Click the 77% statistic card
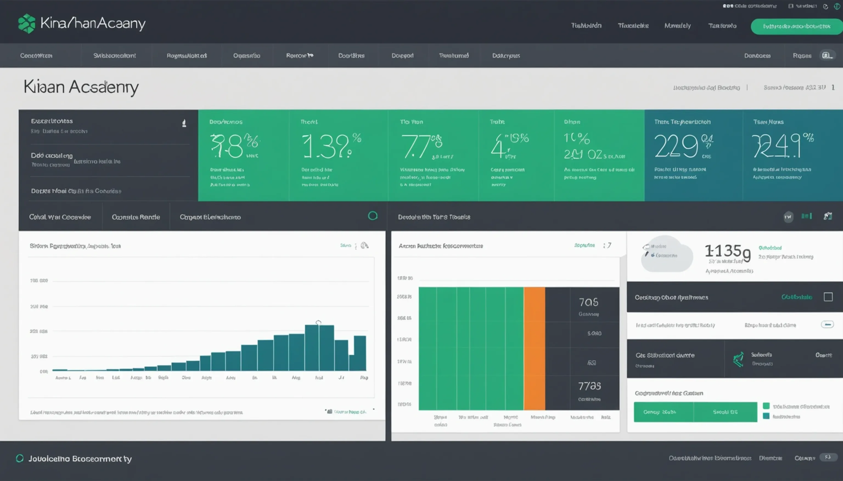Viewport: 843px width, 481px height. [x=433, y=155]
